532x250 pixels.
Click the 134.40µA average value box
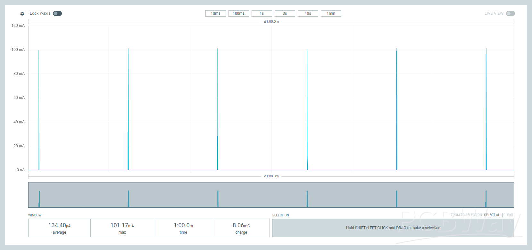coord(59,228)
